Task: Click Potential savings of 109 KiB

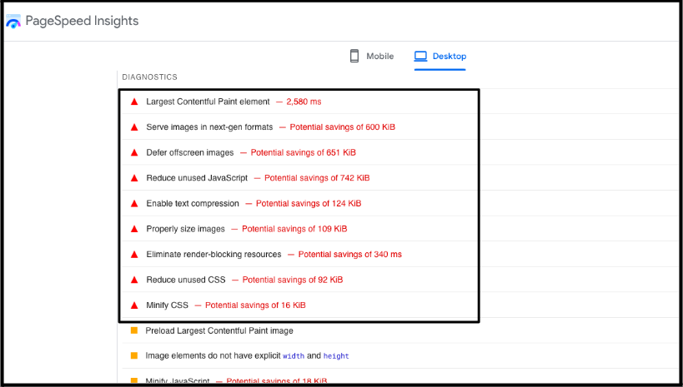Action: point(294,229)
